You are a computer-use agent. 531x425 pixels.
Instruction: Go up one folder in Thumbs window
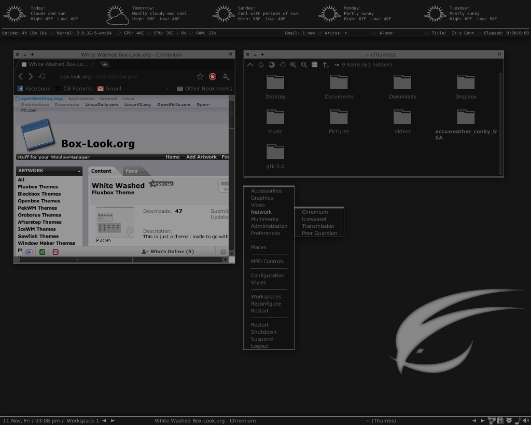pyautogui.click(x=250, y=65)
